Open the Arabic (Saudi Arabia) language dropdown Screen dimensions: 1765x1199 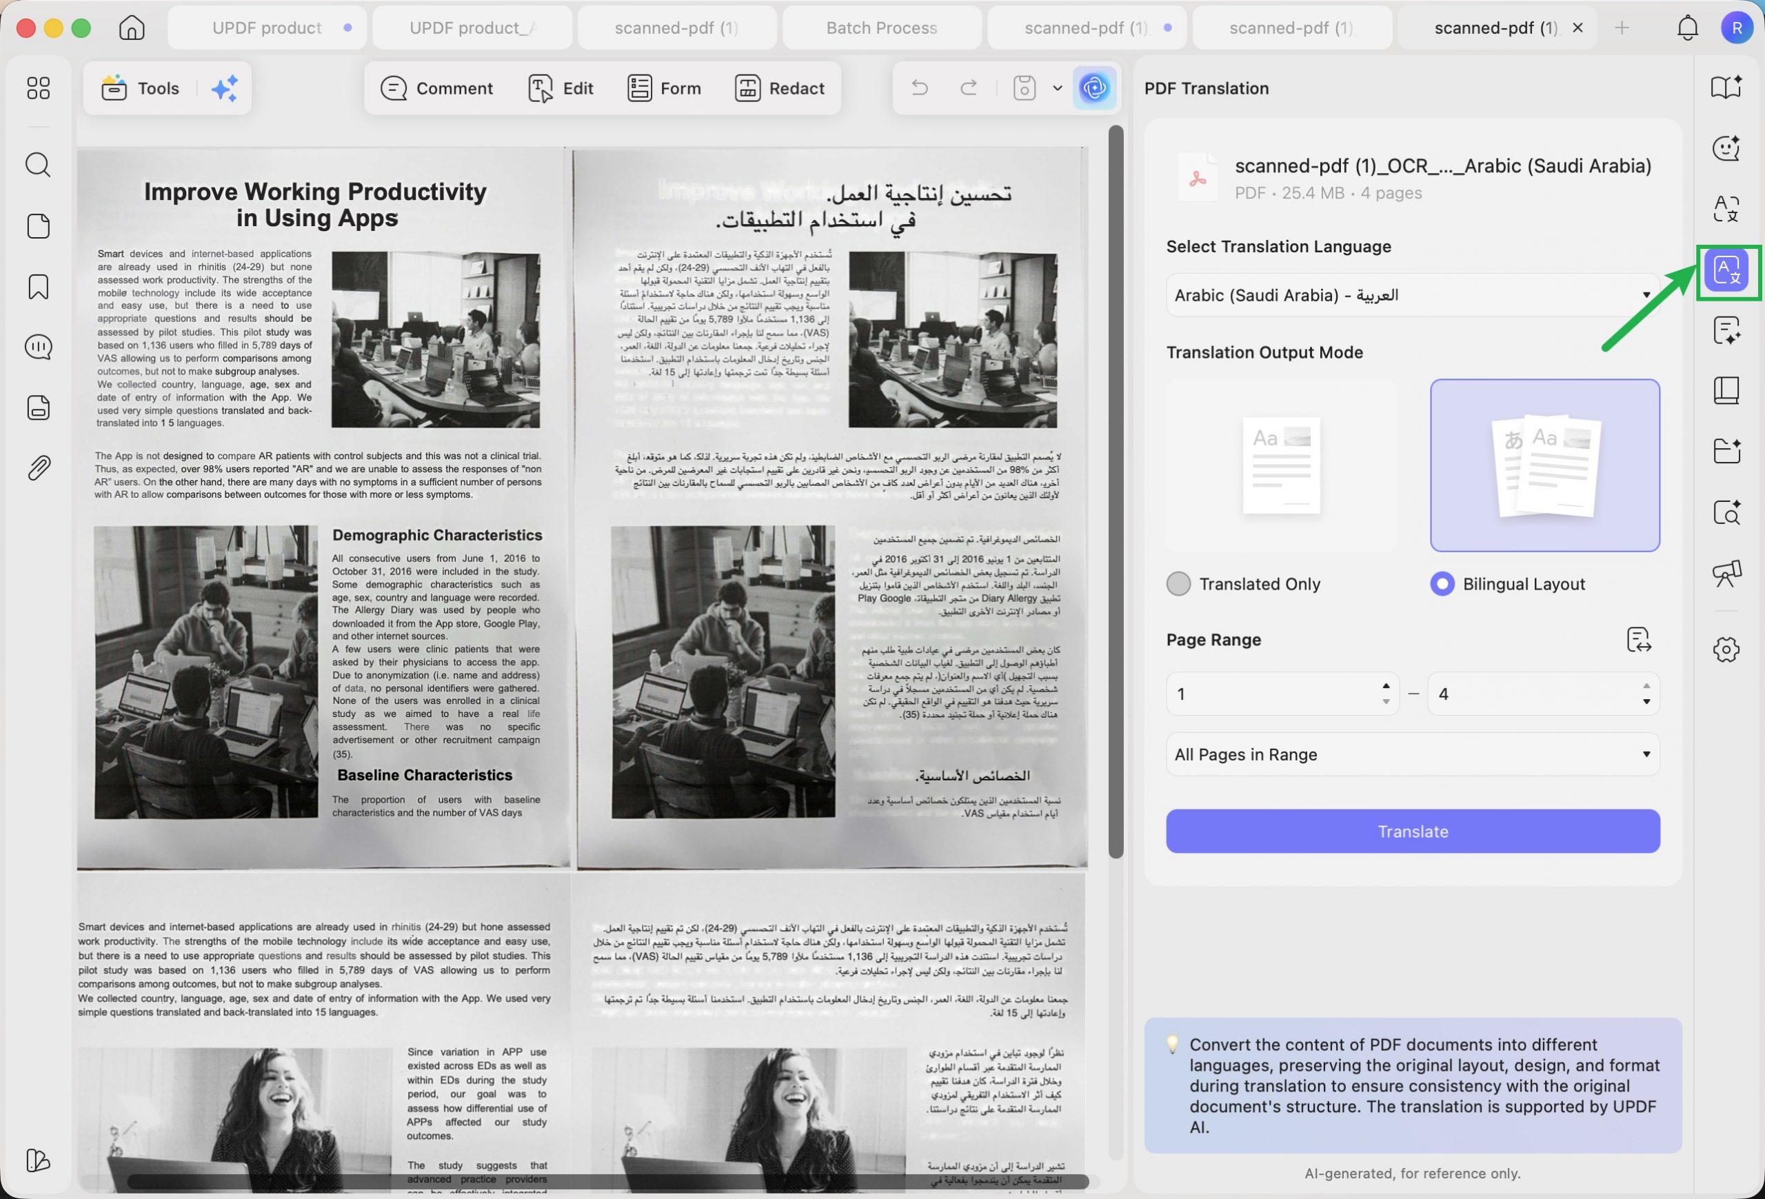(1412, 295)
